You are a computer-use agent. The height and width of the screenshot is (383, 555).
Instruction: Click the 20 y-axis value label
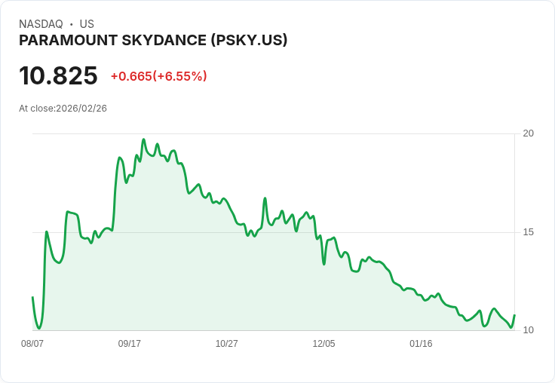[528, 133]
